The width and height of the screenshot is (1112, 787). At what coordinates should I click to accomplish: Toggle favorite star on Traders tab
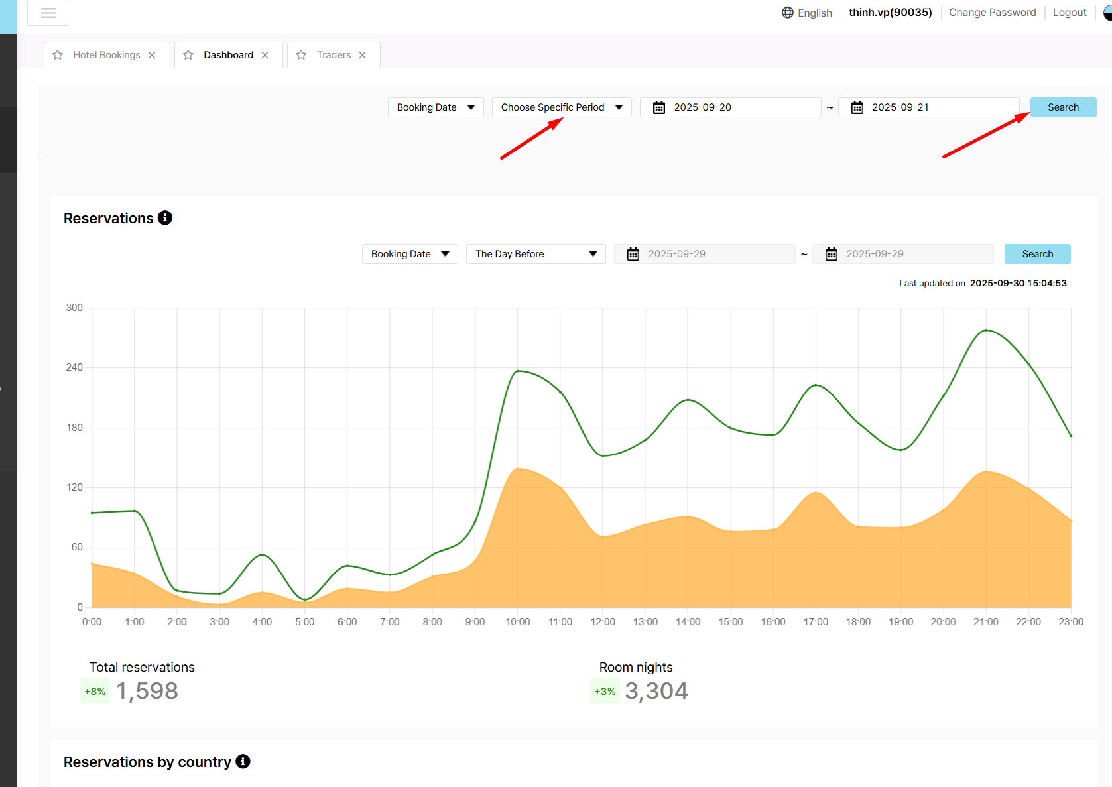click(x=301, y=55)
